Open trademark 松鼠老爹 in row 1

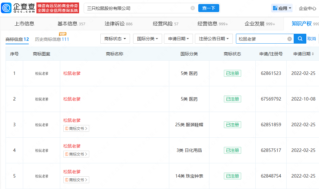point(72,73)
